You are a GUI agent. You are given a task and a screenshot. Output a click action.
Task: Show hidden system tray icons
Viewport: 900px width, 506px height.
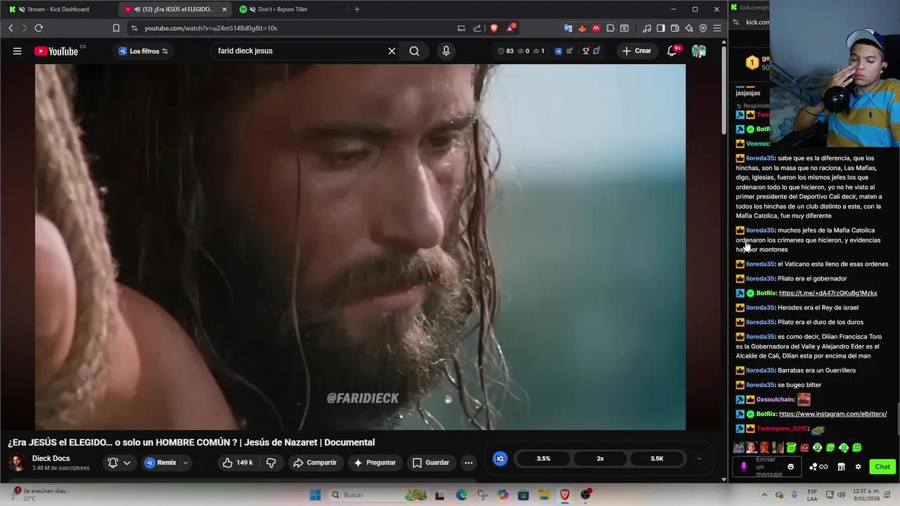(764, 495)
